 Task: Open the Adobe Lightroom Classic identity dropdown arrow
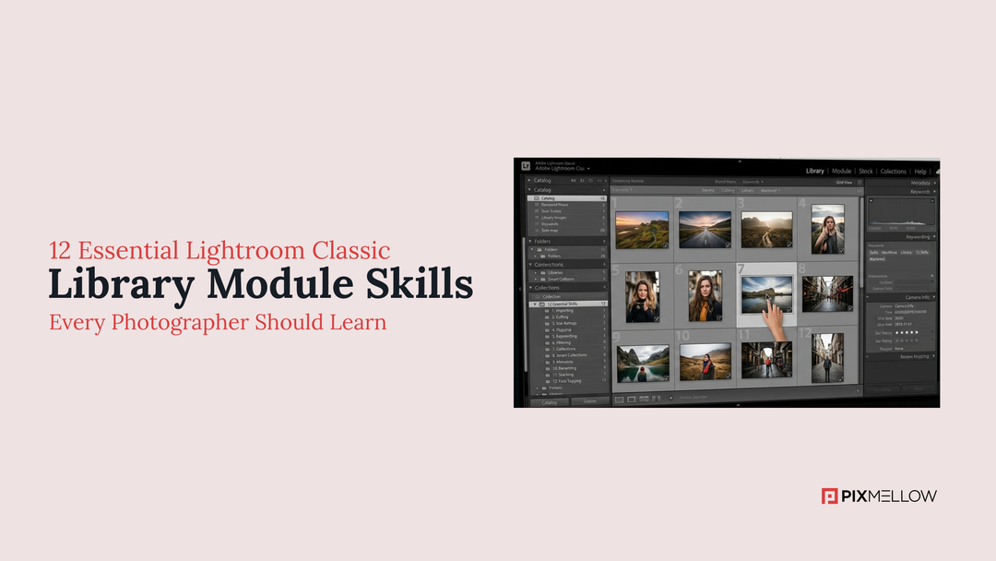point(588,168)
